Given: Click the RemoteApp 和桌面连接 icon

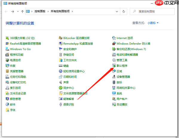Looking at the screenshot, I should [61, 44].
